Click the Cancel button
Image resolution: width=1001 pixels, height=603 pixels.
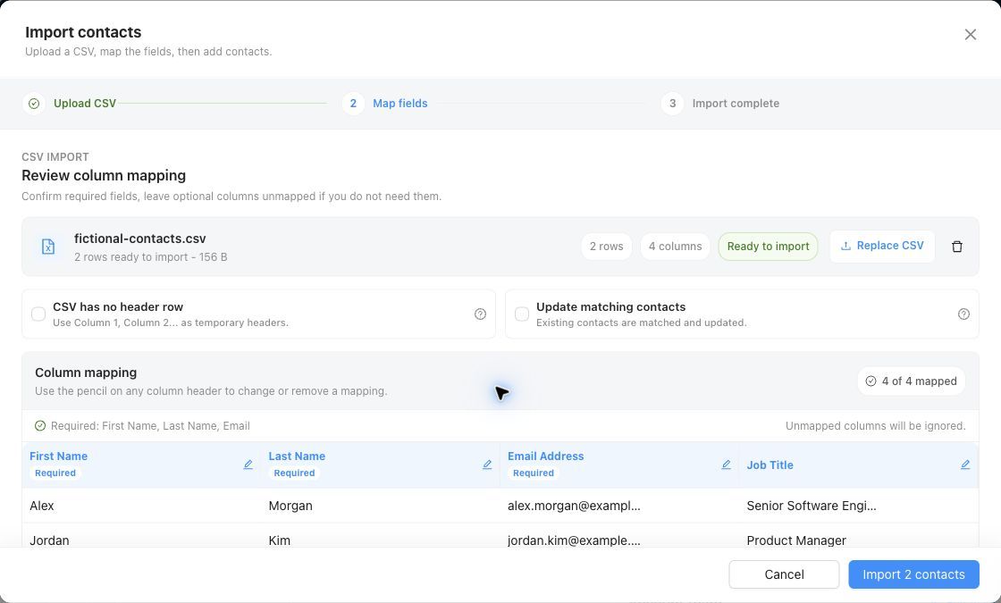(784, 574)
